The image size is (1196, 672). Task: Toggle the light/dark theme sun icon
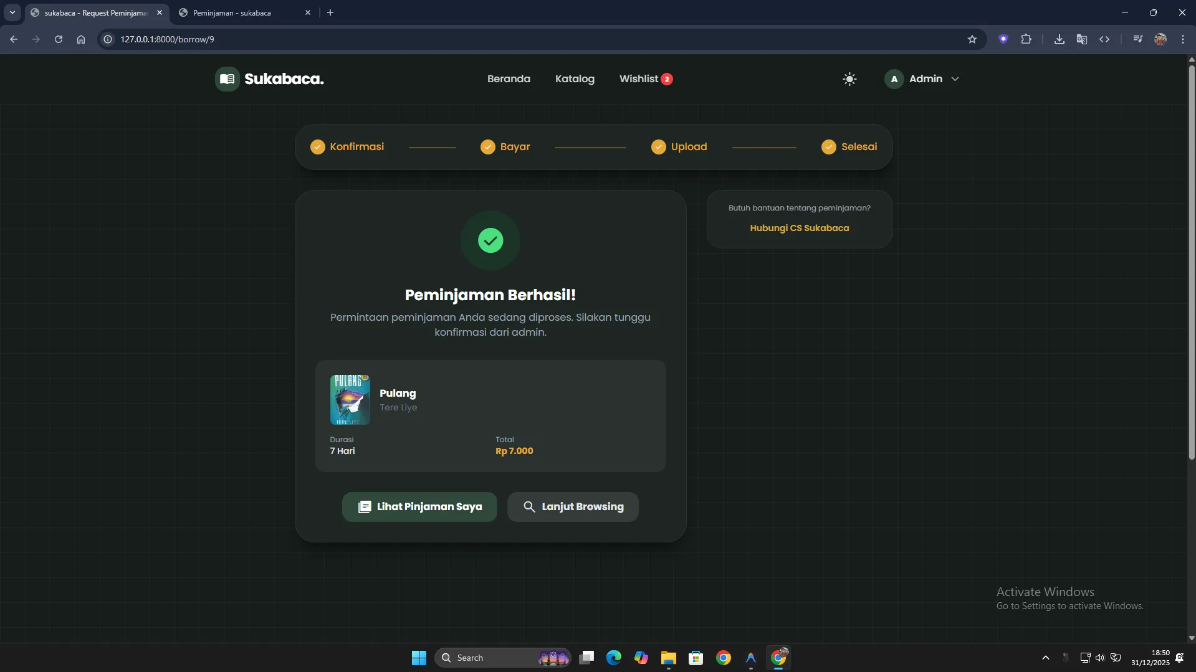[x=849, y=79]
